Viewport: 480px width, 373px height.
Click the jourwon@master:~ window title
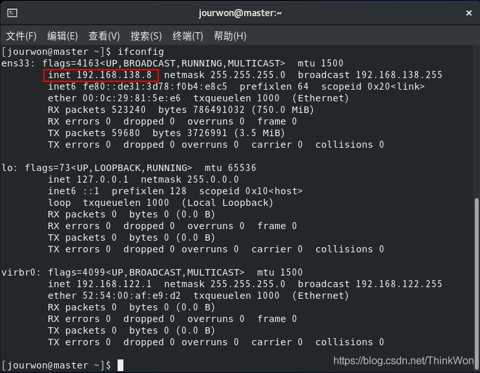[240, 13]
